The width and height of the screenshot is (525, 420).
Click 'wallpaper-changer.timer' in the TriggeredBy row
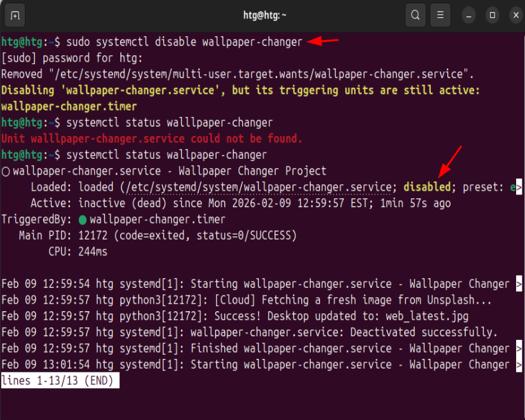click(158, 220)
